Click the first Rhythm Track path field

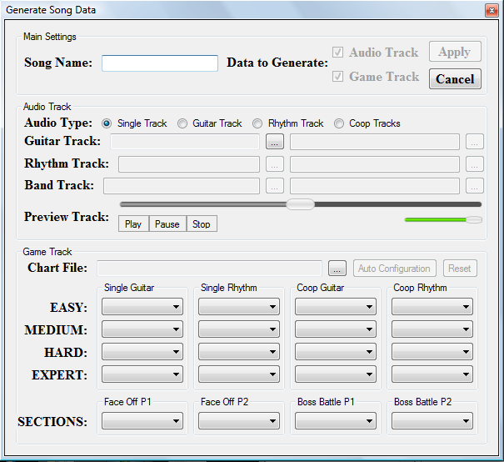pyautogui.click(x=188, y=164)
